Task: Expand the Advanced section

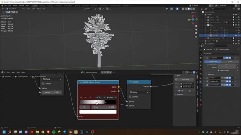Action: 211,74
